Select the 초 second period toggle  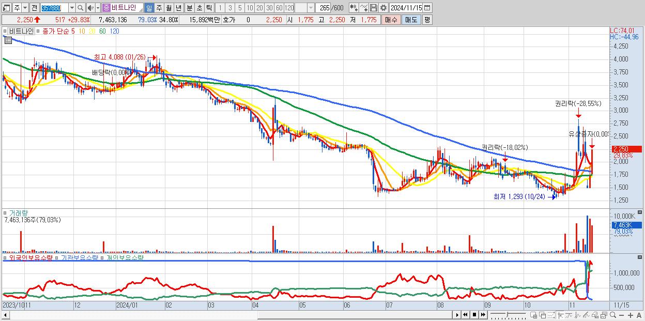tap(199, 8)
